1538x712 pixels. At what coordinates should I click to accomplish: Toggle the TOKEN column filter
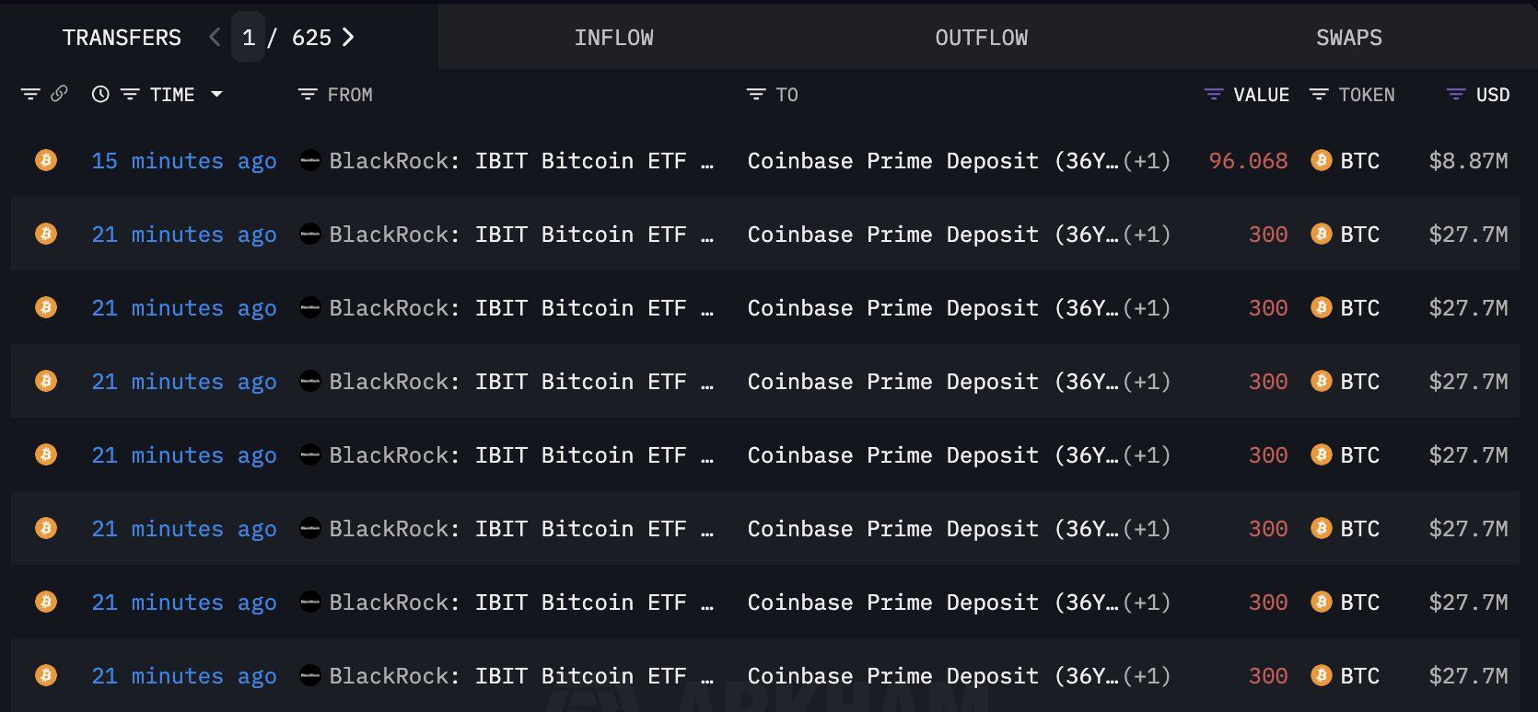pos(1317,93)
